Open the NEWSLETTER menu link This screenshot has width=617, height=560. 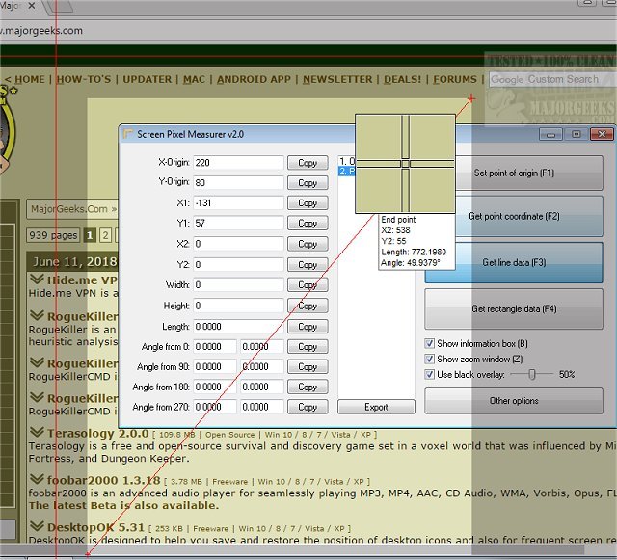pos(337,79)
